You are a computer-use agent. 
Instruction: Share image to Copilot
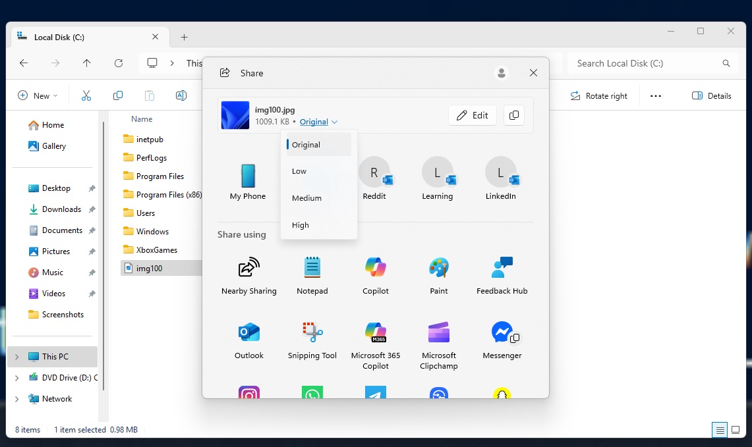[x=375, y=276]
